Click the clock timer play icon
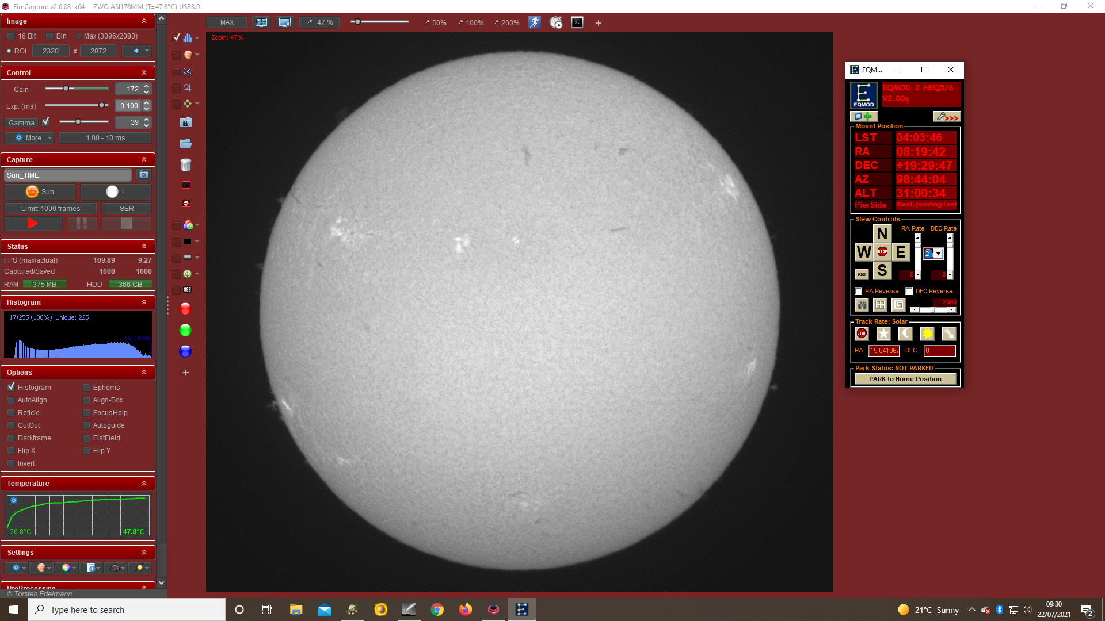1105x621 pixels. (x=556, y=22)
